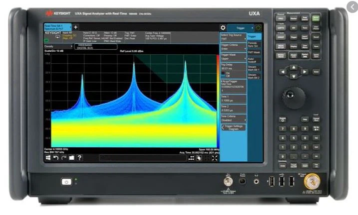Open Time Criteria dropdown
The width and height of the screenshot is (358, 215).
[233, 118]
